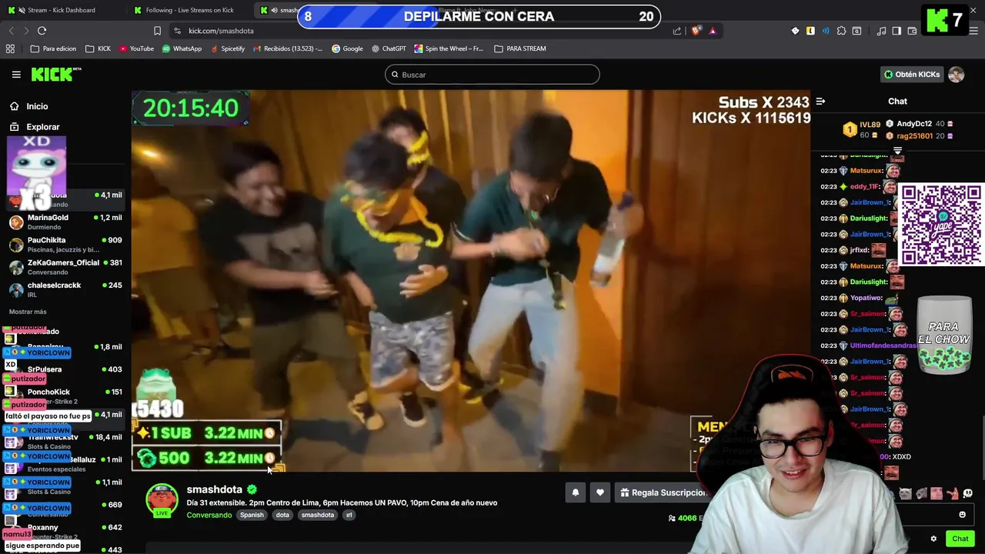This screenshot has width=985, height=554.
Task: Open the user profile avatar at top right
Action: coord(956,75)
